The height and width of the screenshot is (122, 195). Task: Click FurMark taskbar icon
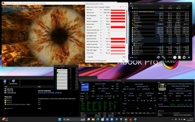(131, 119)
